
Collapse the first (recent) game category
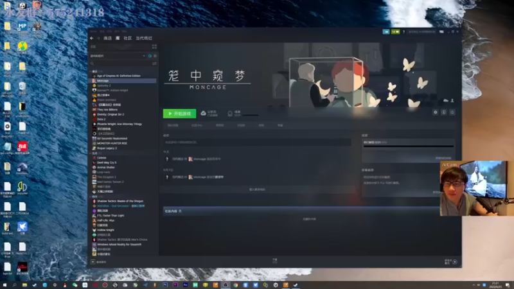(91, 71)
